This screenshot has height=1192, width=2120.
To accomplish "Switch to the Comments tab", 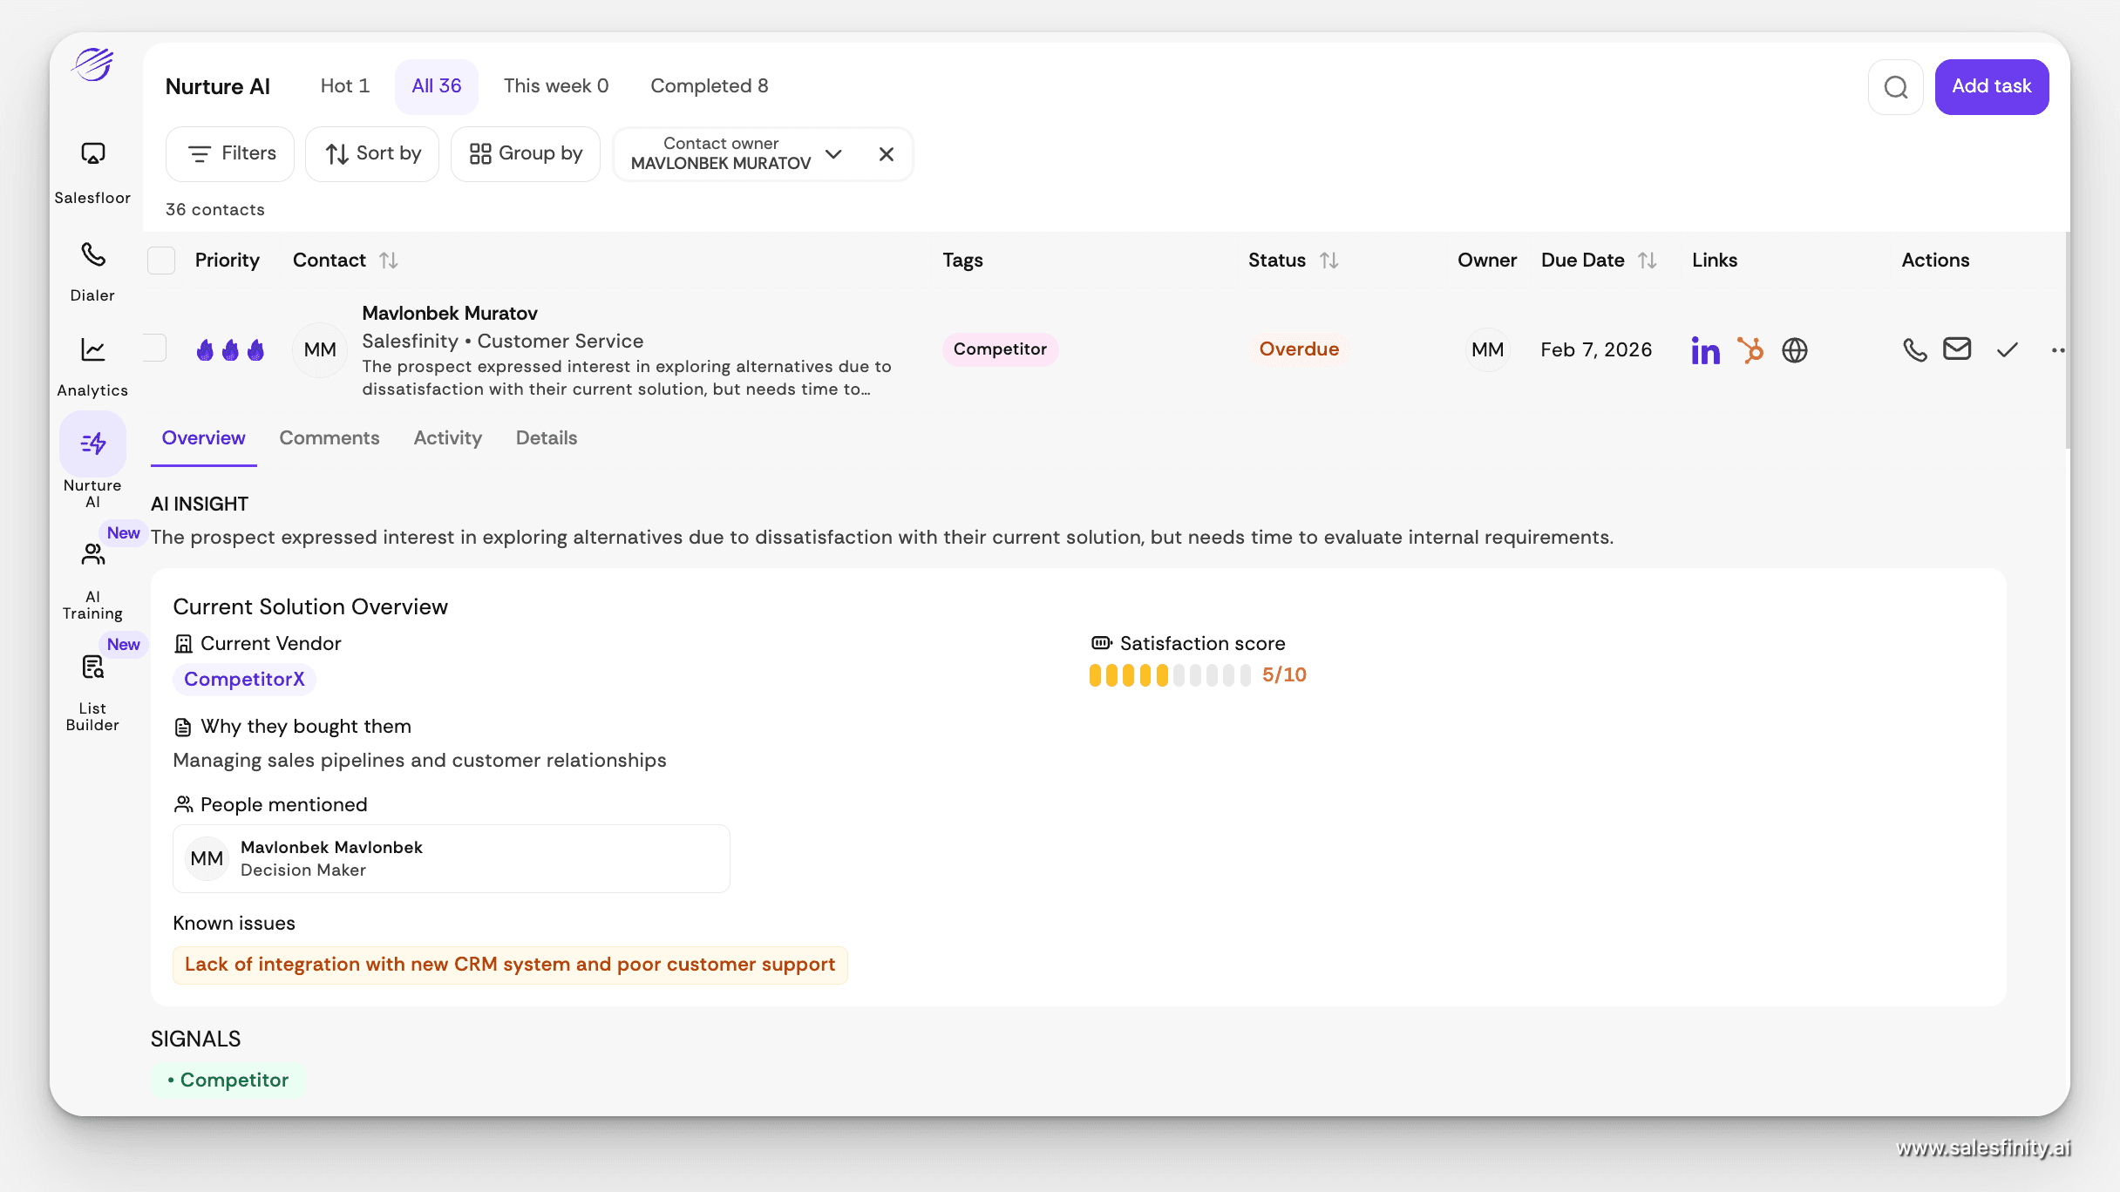I will (329, 438).
